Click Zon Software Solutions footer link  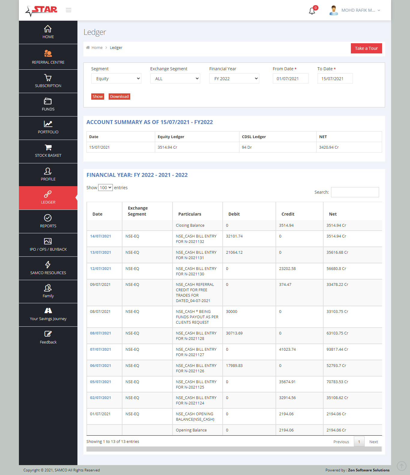click(x=369, y=470)
